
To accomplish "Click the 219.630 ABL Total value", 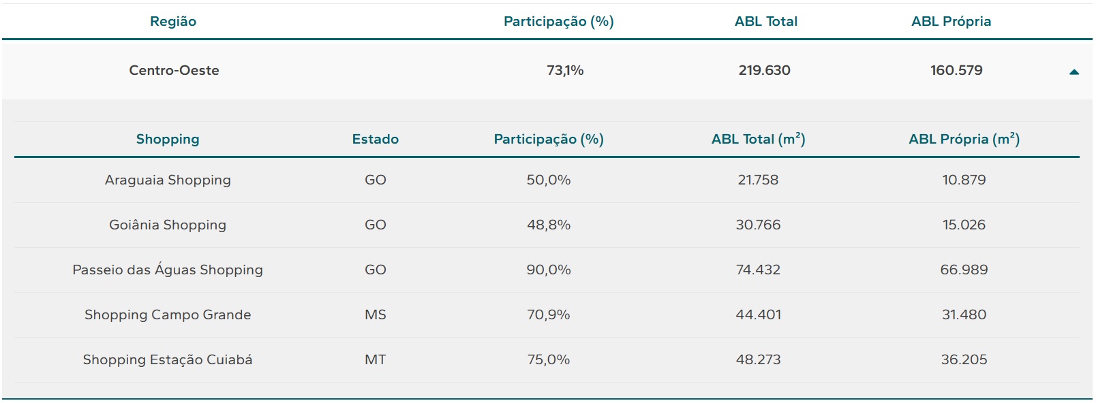I will pos(764,70).
